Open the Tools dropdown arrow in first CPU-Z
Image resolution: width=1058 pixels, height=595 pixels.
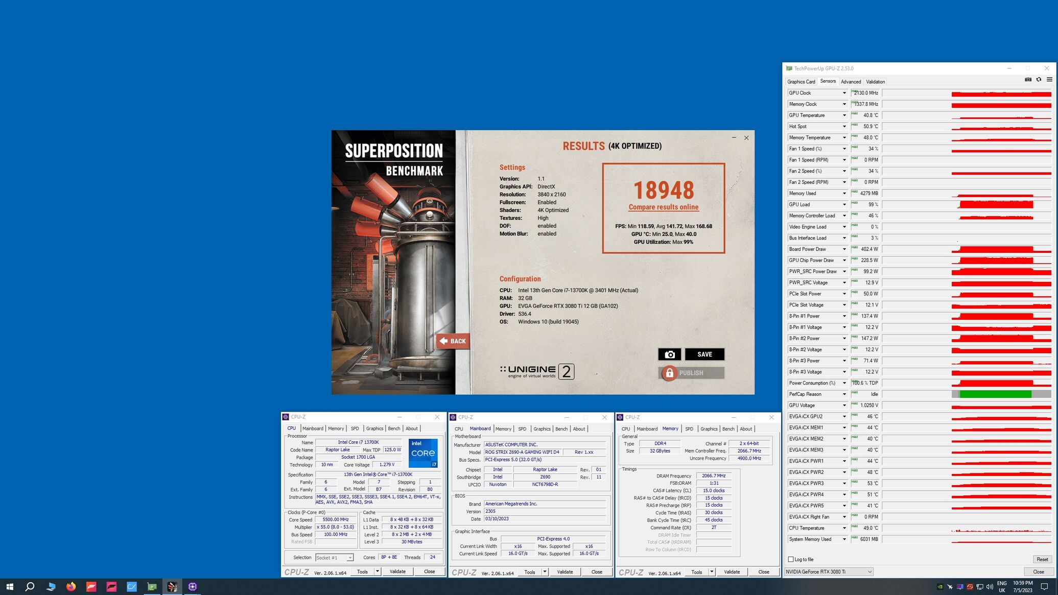378,572
